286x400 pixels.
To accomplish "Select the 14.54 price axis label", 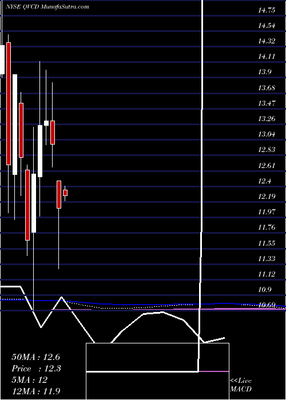I will (267, 26).
